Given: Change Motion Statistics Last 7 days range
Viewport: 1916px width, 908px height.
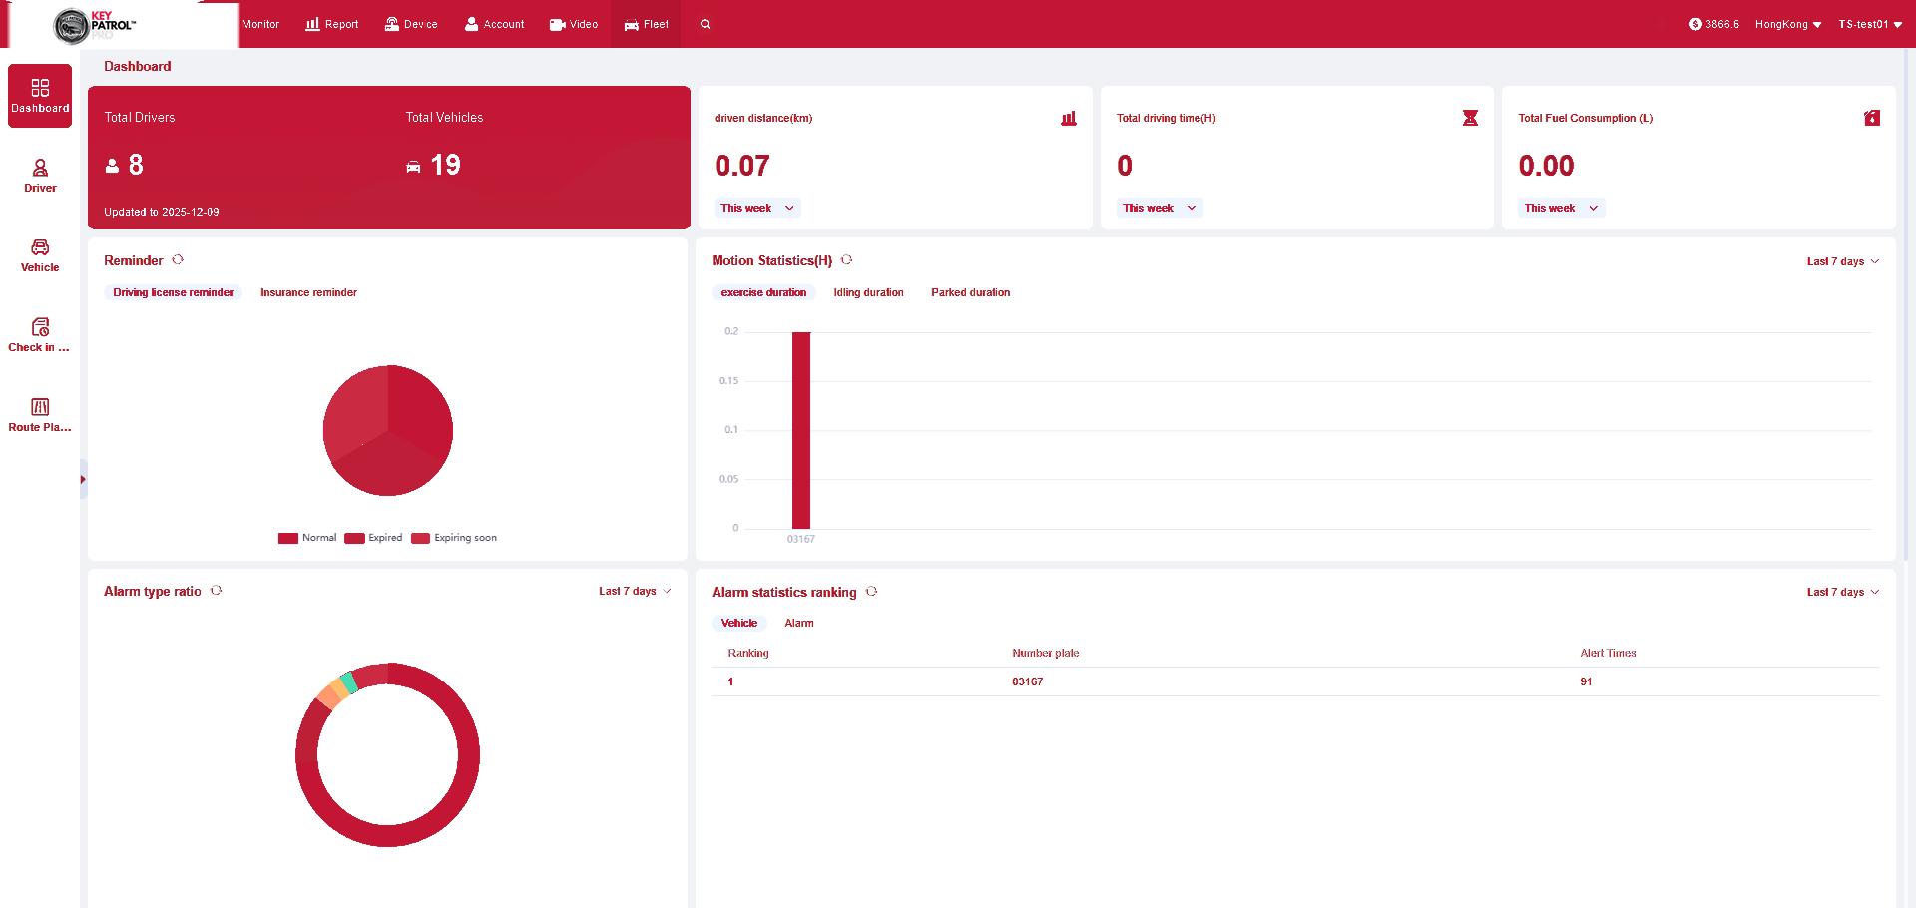Looking at the screenshot, I should 1843,261.
